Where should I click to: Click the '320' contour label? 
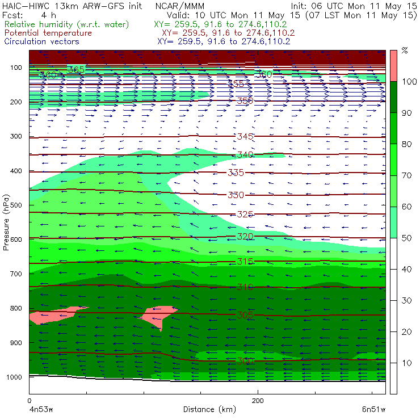(x=245, y=236)
